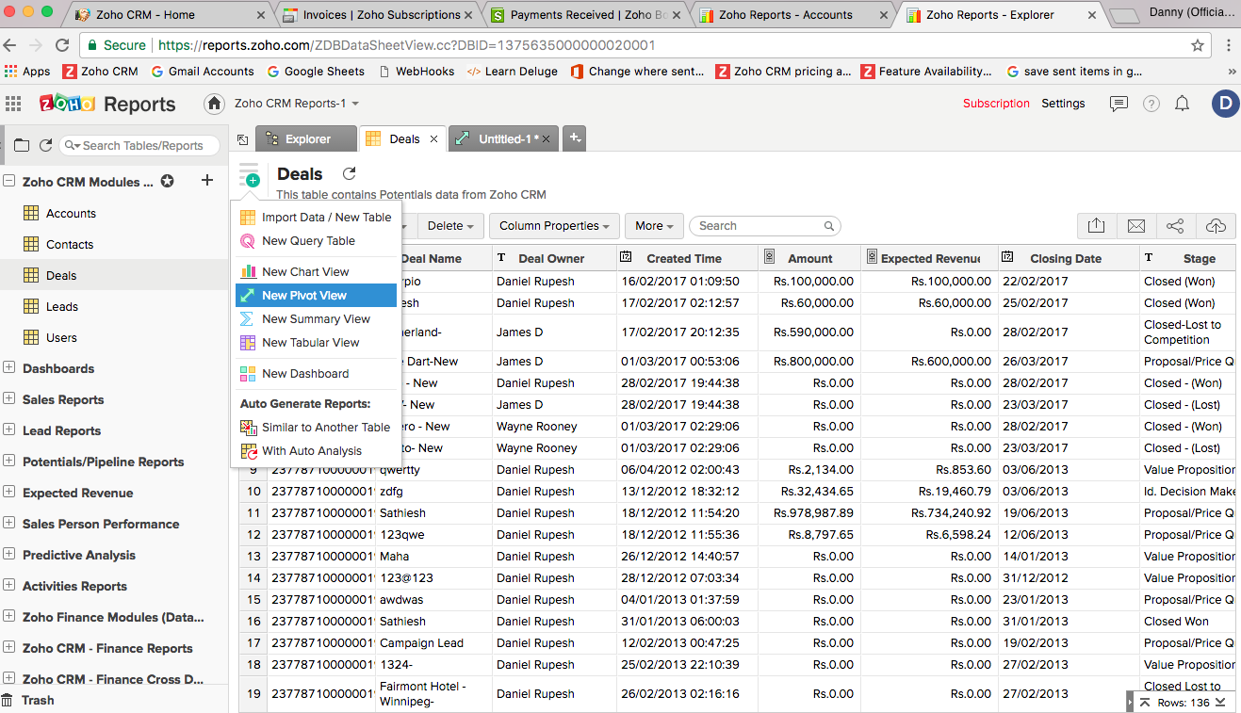
Task: Expand the Activities Reports folder
Action: tap(9, 586)
